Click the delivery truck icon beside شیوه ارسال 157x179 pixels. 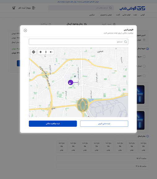click(x=147, y=49)
